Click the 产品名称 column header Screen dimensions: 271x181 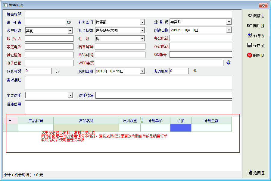tap(86, 121)
